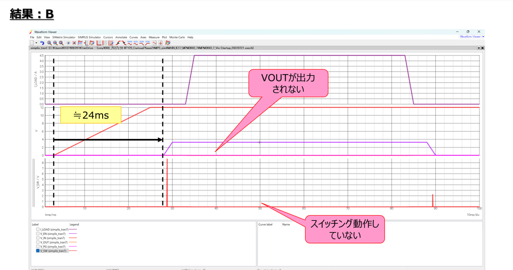Click the first magnifier zoom icon

[x=49, y=43]
